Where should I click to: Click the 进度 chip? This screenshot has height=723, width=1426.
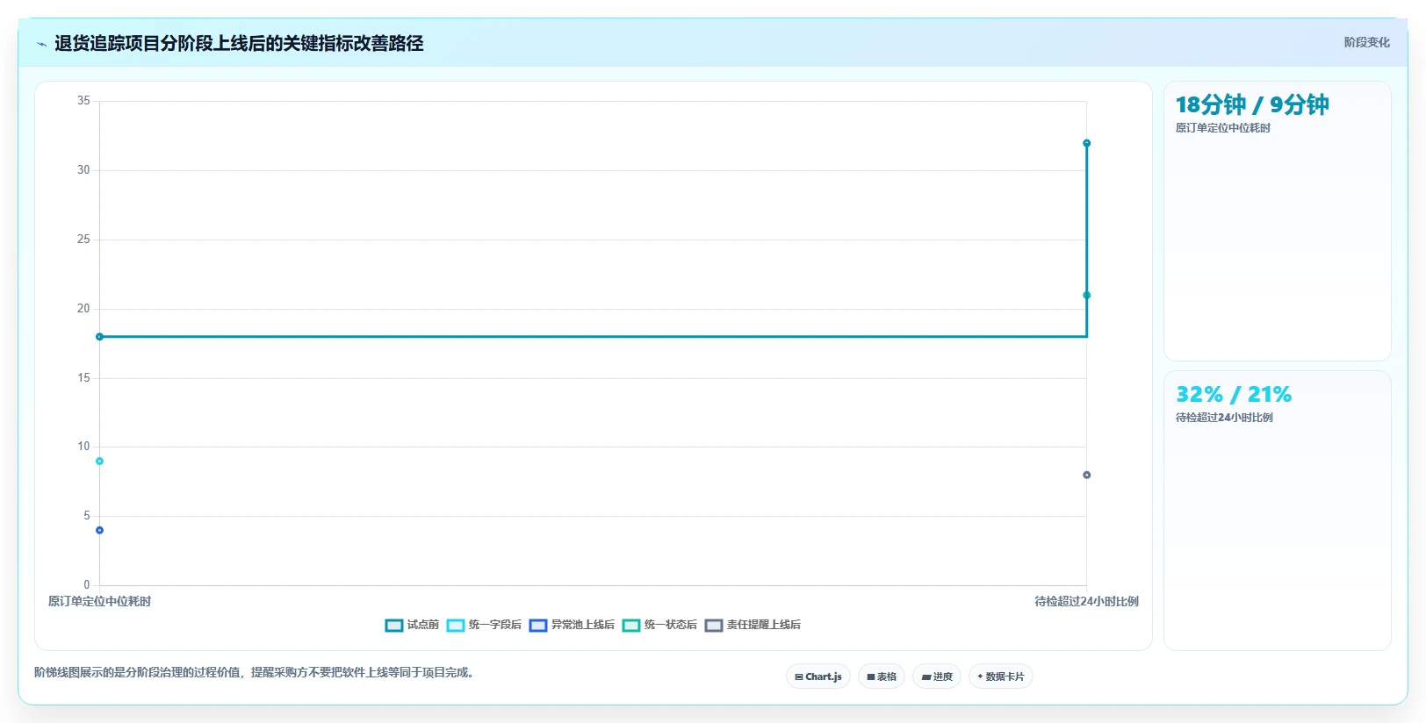tap(937, 676)
